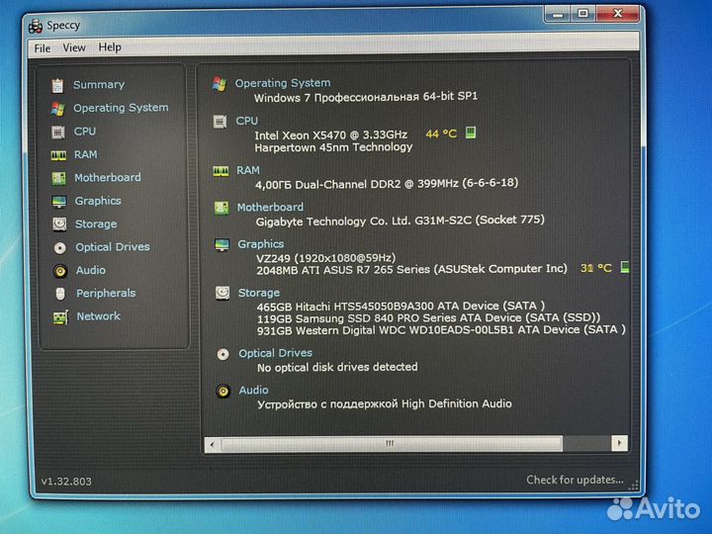This screenshot has width=712, height=534.
Task: Click the CPU chip icon in sidebar
Action: 57,132
